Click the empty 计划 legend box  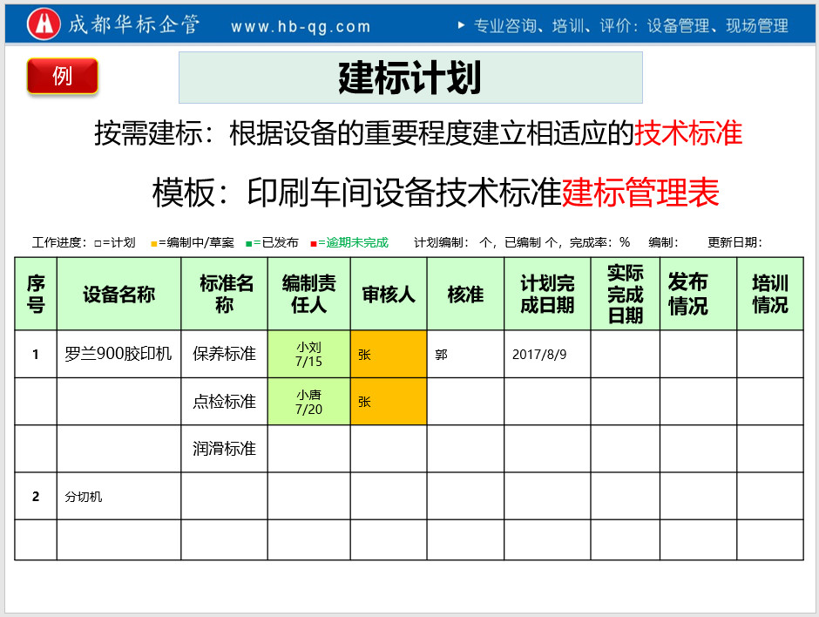pyautogui.click(x=98, y=243)
